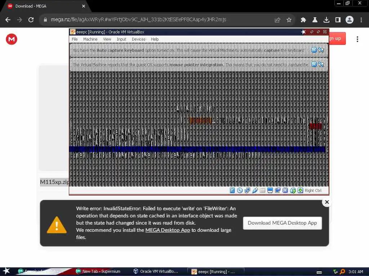Open the VirtualBox Machine menu

click(90, 39)
